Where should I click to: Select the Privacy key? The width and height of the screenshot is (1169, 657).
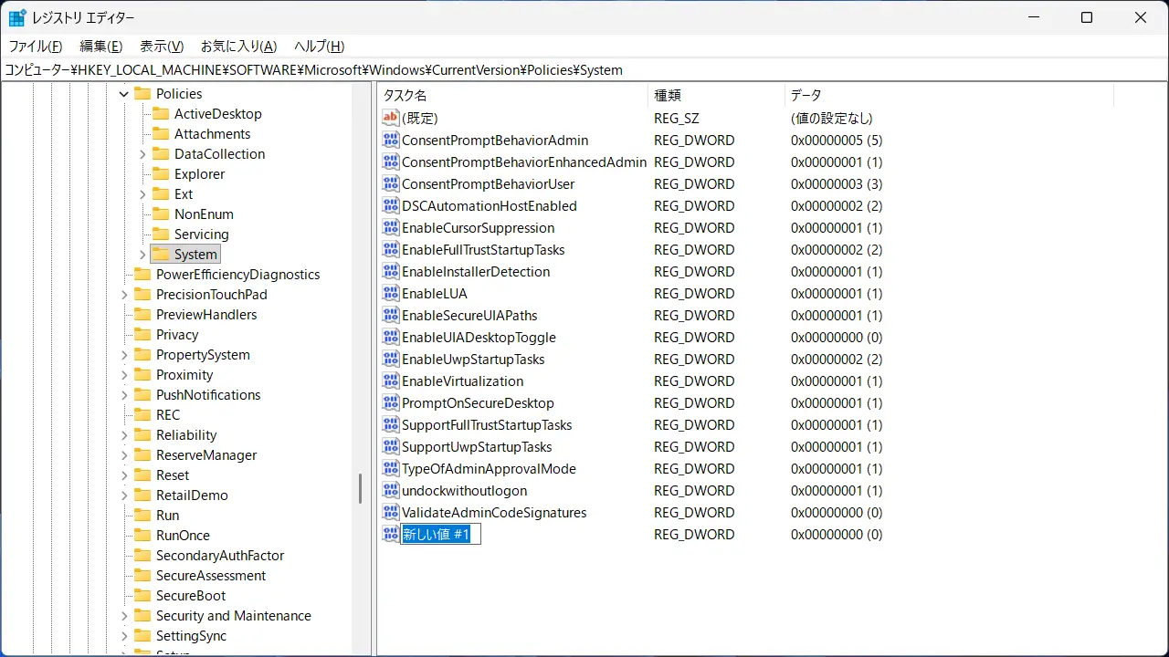tap(177, 334)
